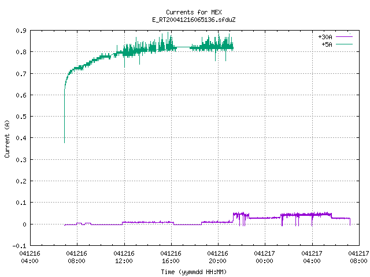Click the 041217 08:00 time tick label
The image size is (370, 277).
tap(358, 257)
